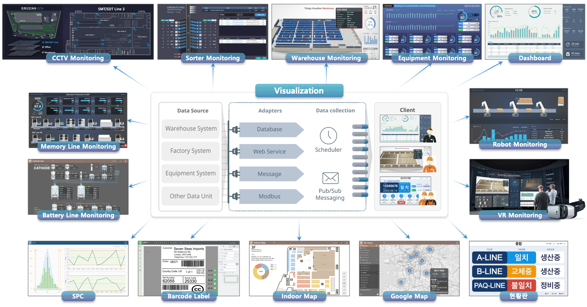Open the SPC chart thumbnail
587x307 pixels.
(x=78, y=268)
